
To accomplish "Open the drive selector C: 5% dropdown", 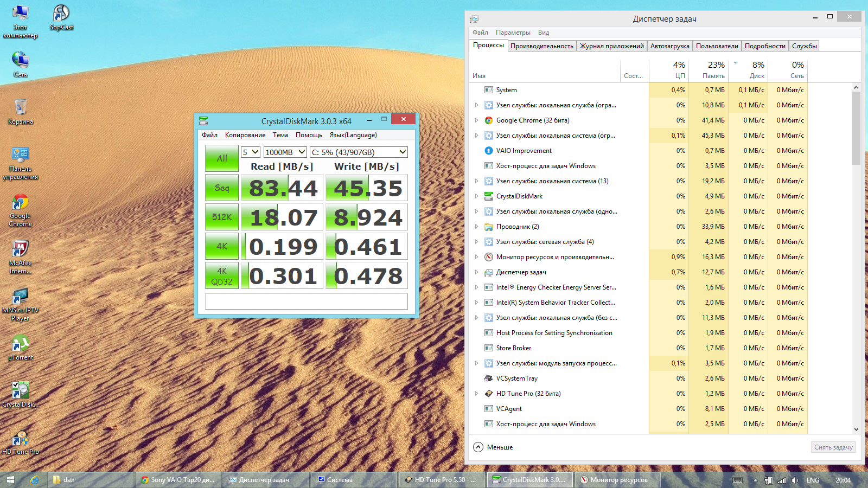I will pos(359,152).
